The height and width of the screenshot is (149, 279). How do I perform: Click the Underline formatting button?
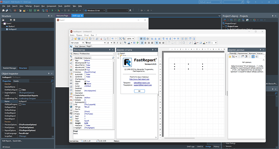click(x=120, y=43)
